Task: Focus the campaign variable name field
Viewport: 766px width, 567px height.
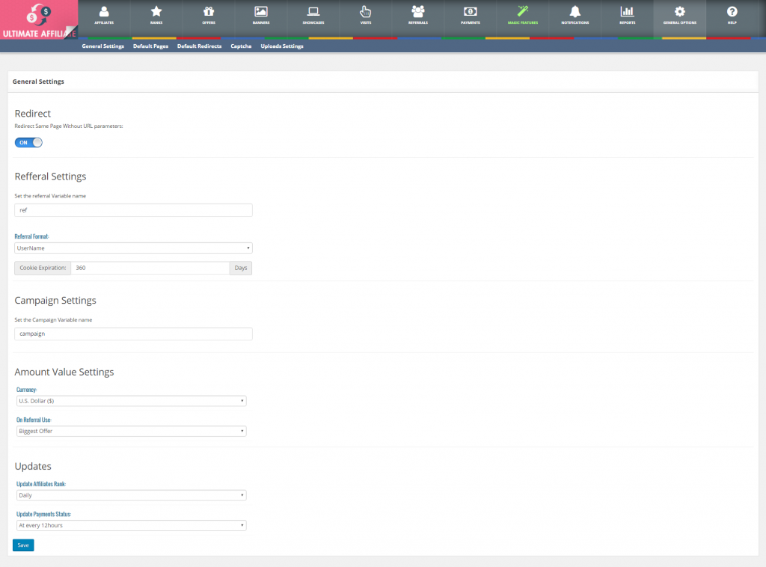Action: point(133,334)
